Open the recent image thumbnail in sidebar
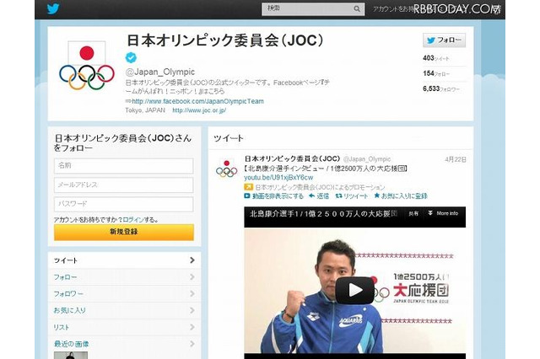The height and width of the screenshot is (359, 540). point(71,356)
